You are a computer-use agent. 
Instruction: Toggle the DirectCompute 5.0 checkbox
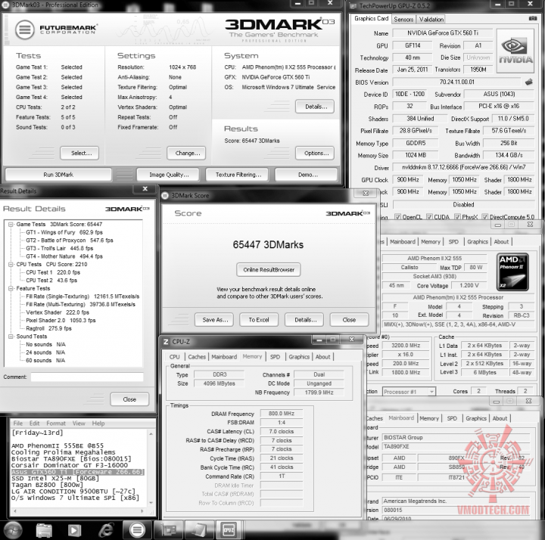click(485, 217)
